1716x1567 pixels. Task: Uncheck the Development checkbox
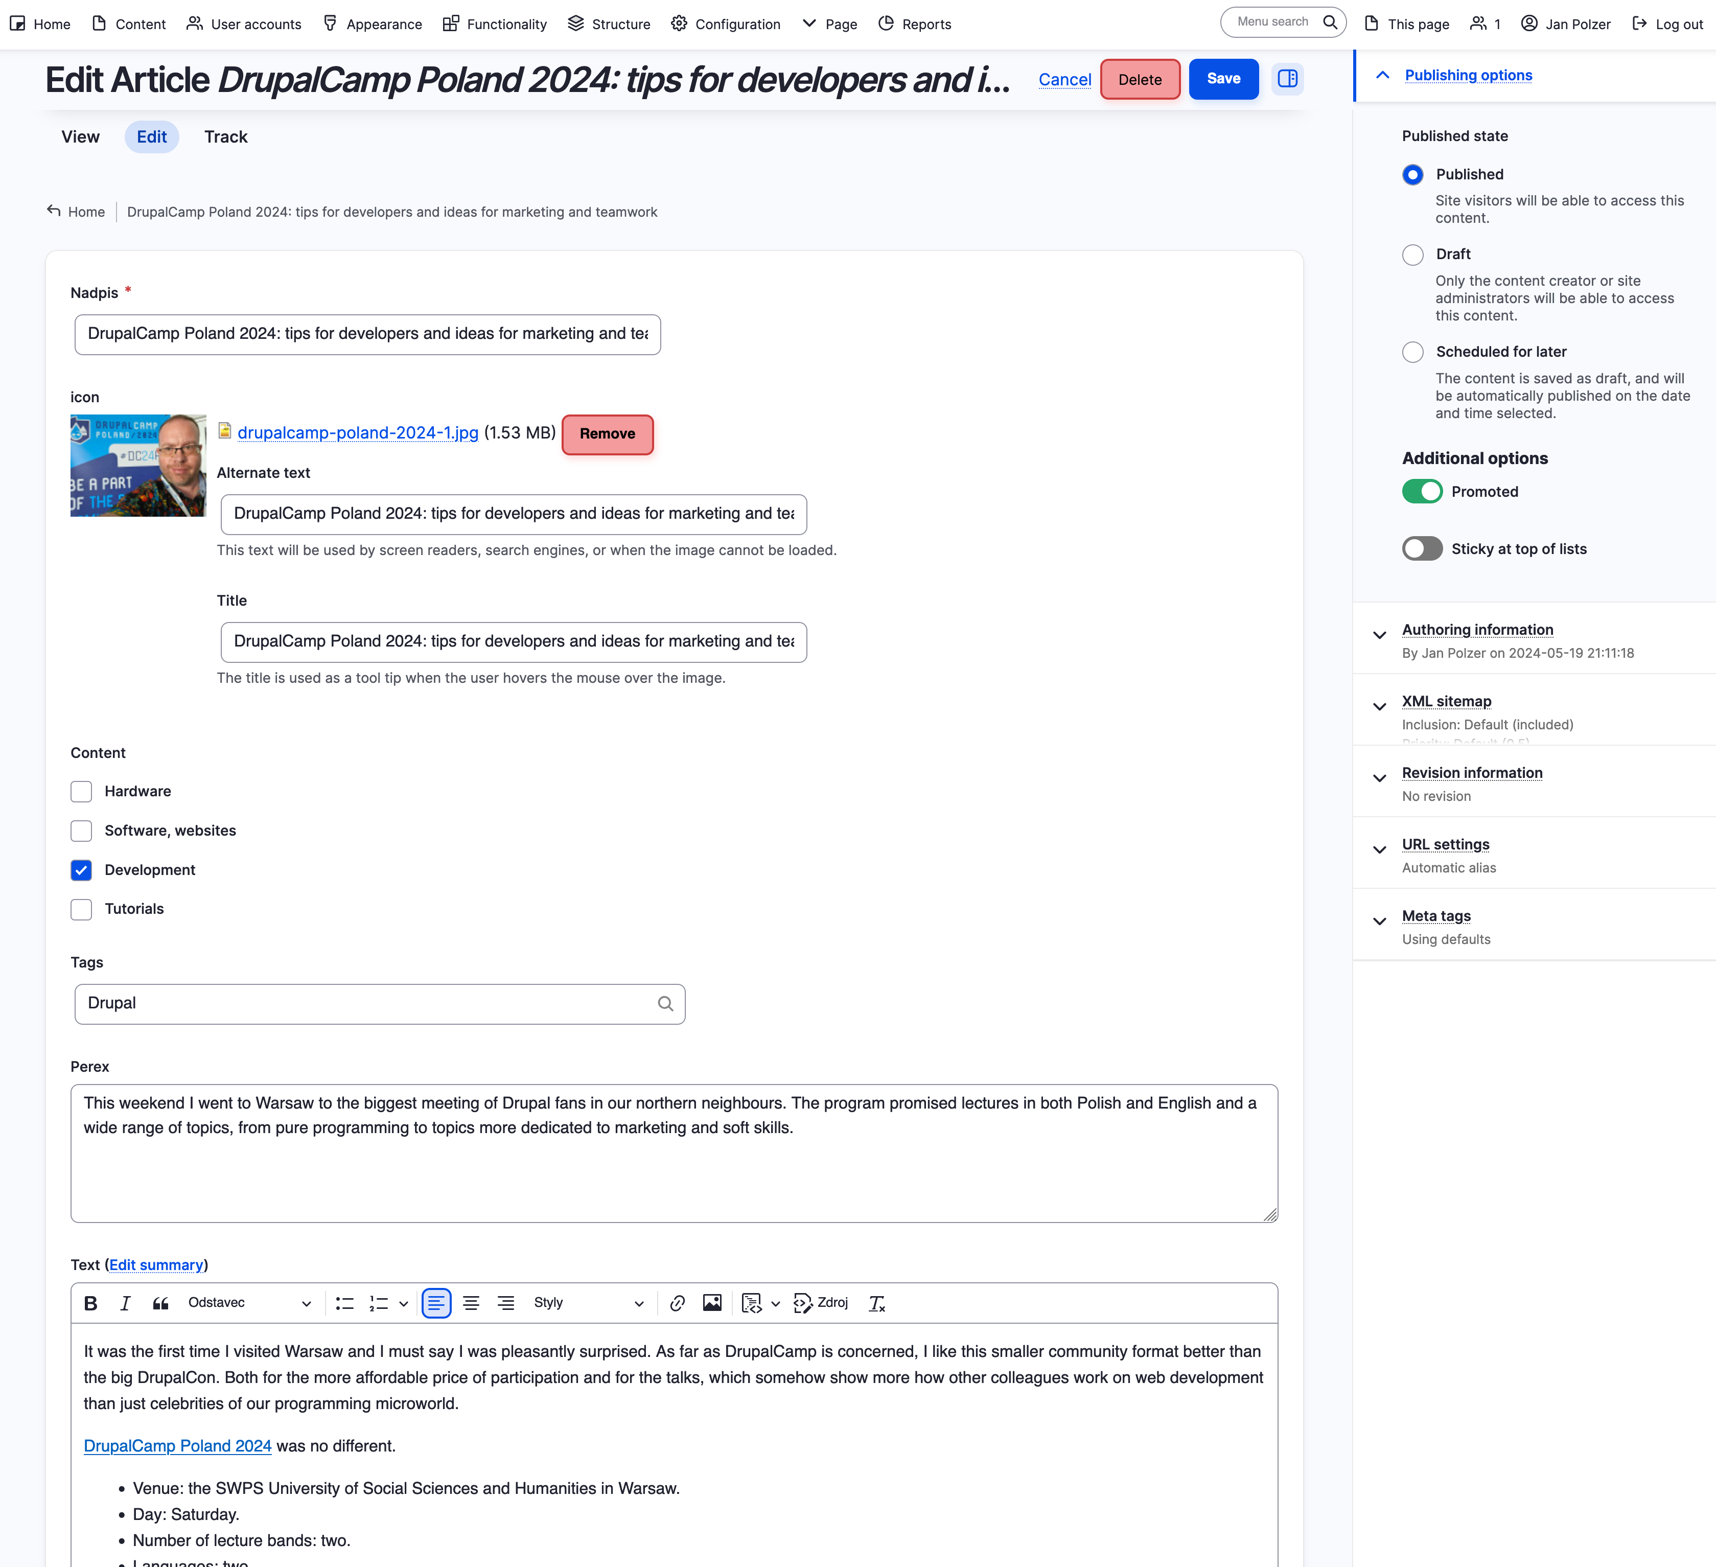[81, 870]
